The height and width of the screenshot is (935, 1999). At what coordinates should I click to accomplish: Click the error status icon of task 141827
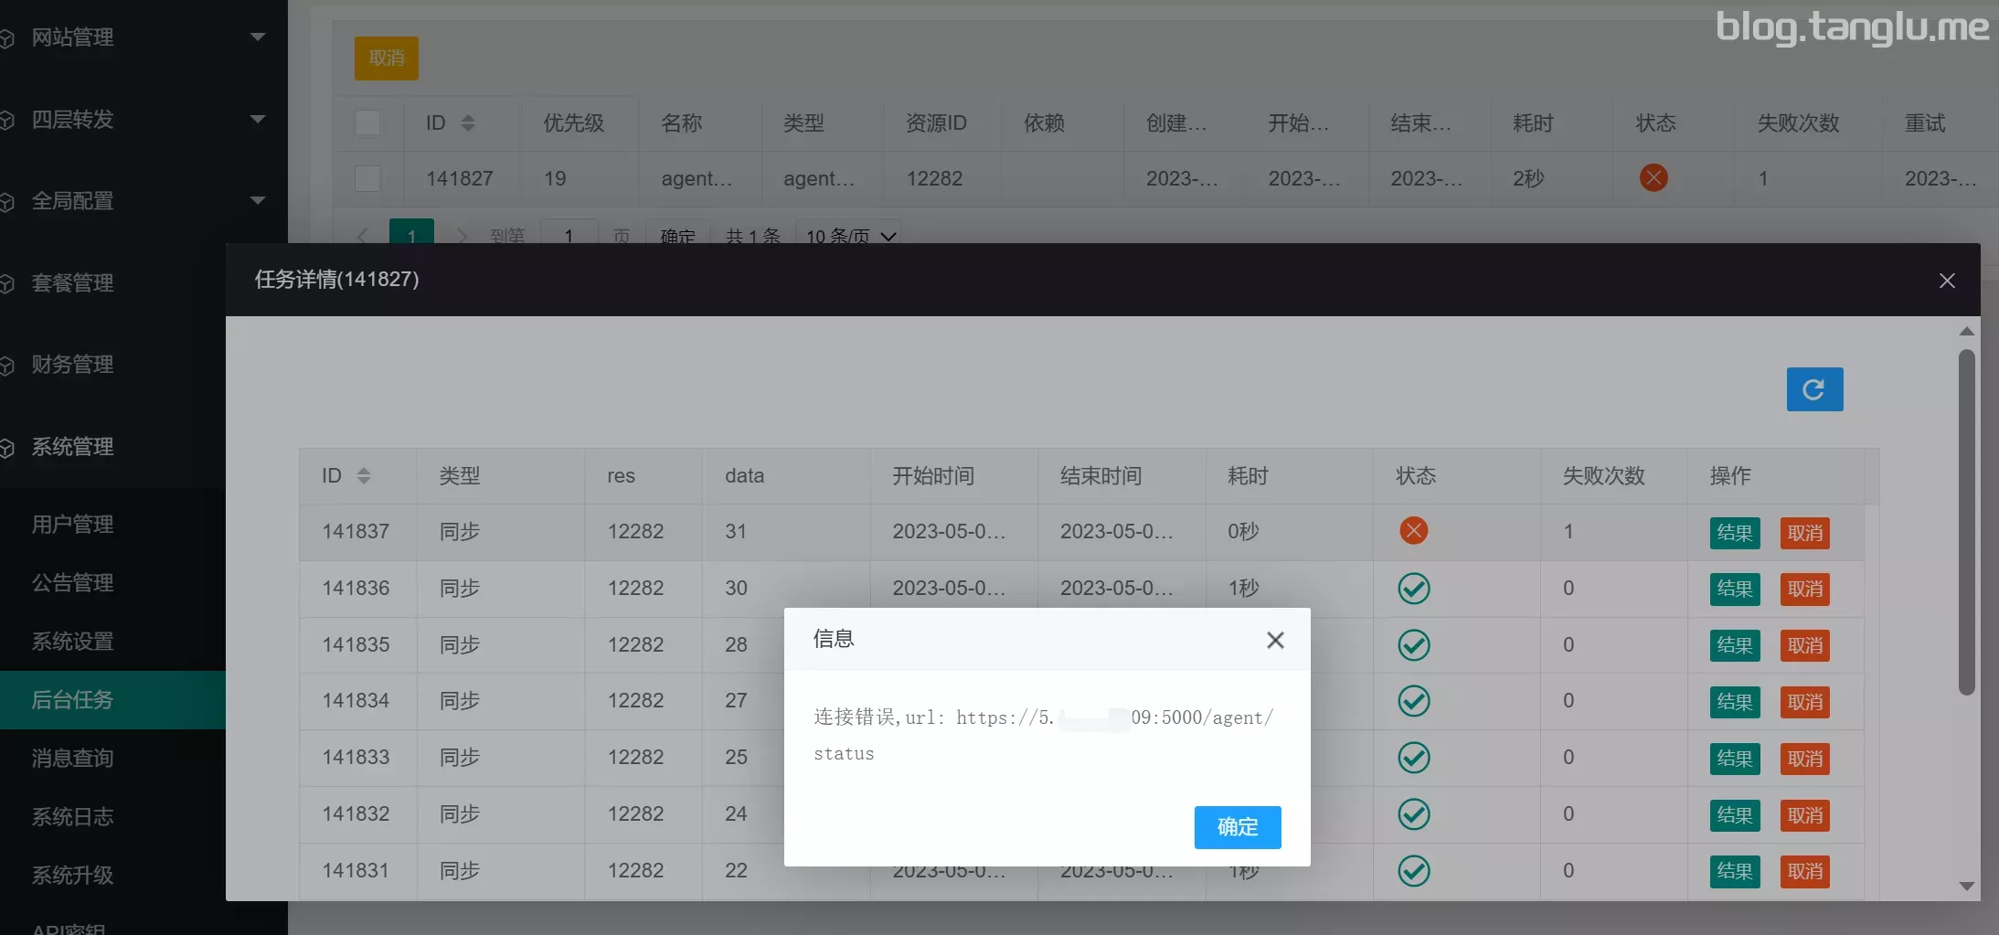[x=1653, y=178]
